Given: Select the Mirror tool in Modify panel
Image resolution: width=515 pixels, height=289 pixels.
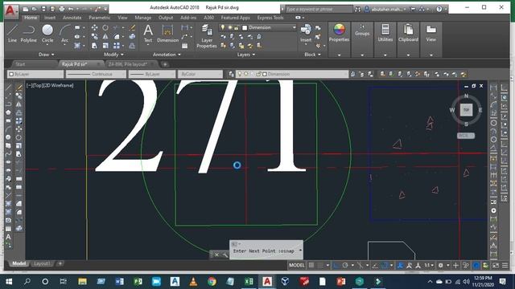Looking at the screenshot, I should tap(105, 37).
